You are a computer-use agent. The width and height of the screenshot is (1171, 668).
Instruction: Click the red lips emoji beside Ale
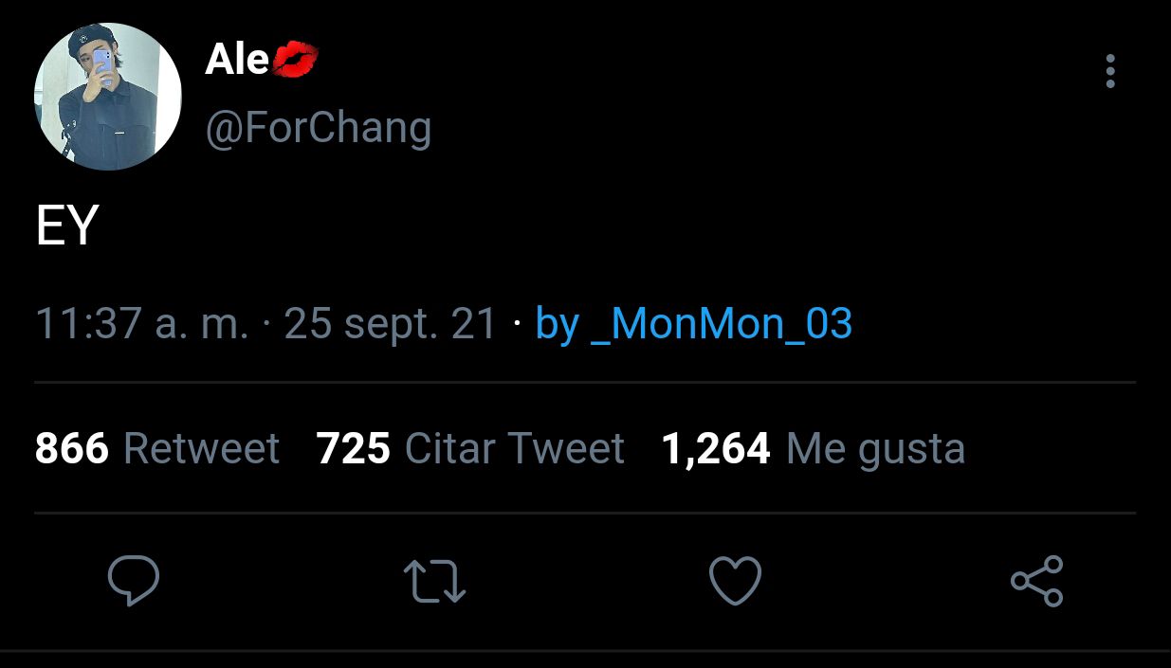[295, 61]
